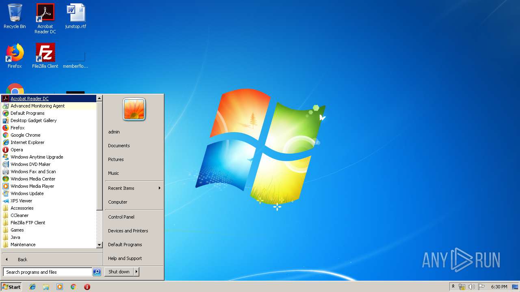Open Windows Update
Image resolution: width=520 pixels, height=292 pixels.
(49, 193)
